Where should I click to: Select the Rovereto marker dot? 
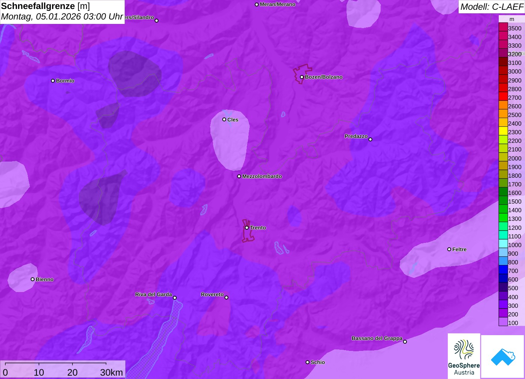[x=226, y=298]
